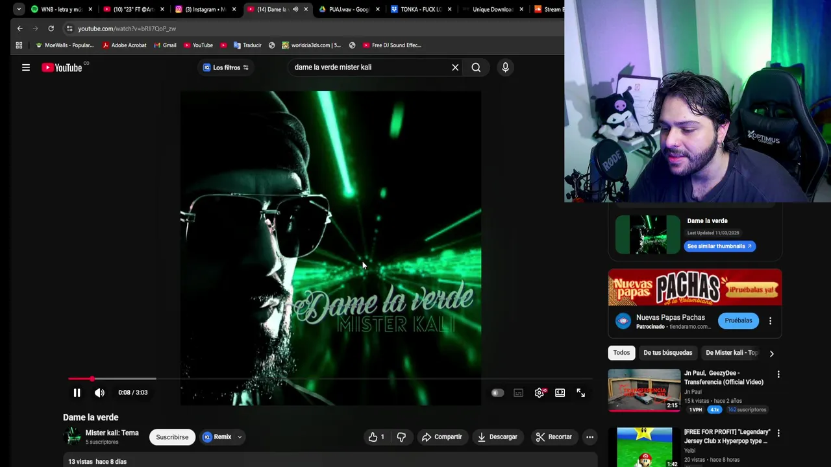Select the De tus búsquedas chip
Image resolution: width=831 pixels, height=467 pixels.
[x=667, y=353]
